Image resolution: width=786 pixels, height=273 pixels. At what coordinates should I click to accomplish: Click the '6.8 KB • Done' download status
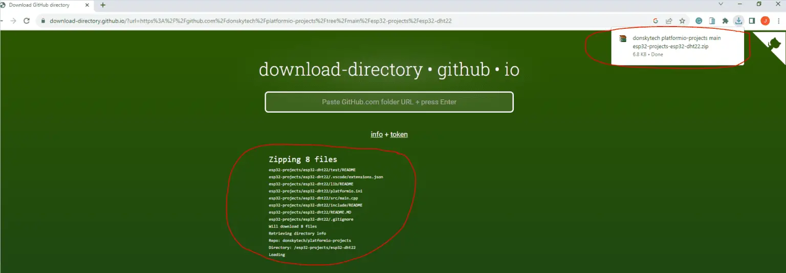[648, 54]
